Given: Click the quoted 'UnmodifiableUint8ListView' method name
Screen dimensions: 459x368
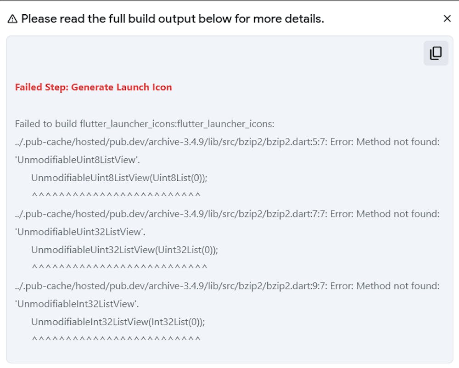Looking at the screenshot, I should [77, 160].
